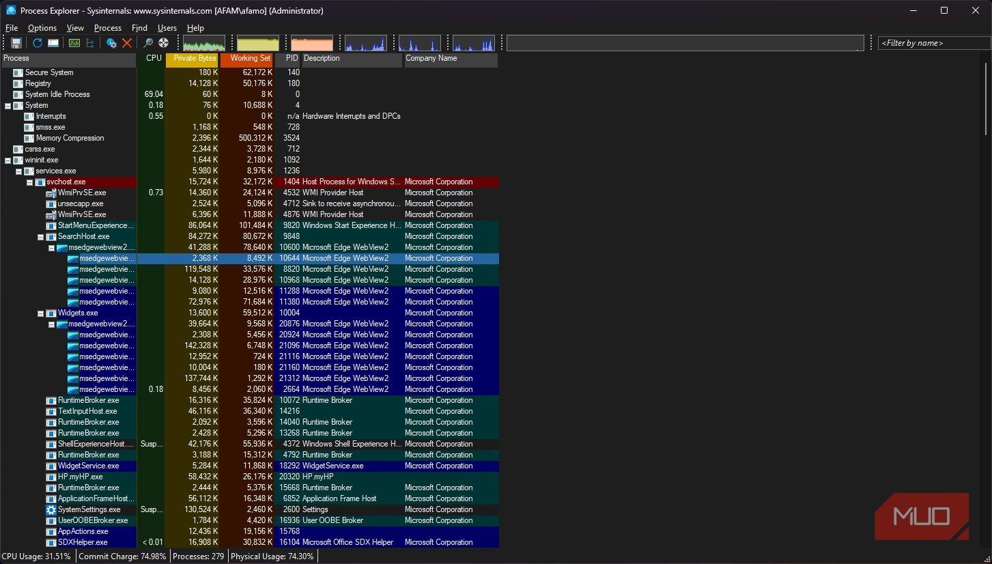Click the icon beside Memory Compression

(29, 138)
